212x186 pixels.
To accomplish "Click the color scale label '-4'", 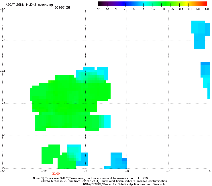I will coord(133,9).
